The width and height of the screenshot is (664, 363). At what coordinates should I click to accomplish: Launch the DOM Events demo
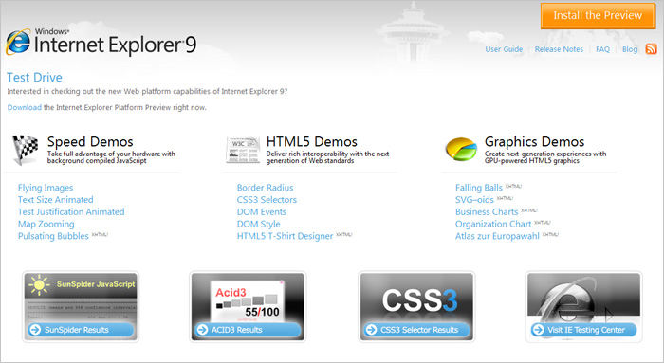[262, 211]
